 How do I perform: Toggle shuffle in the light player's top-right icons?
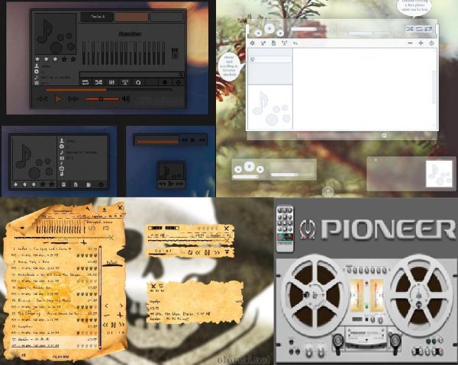[x=410, y=29]
